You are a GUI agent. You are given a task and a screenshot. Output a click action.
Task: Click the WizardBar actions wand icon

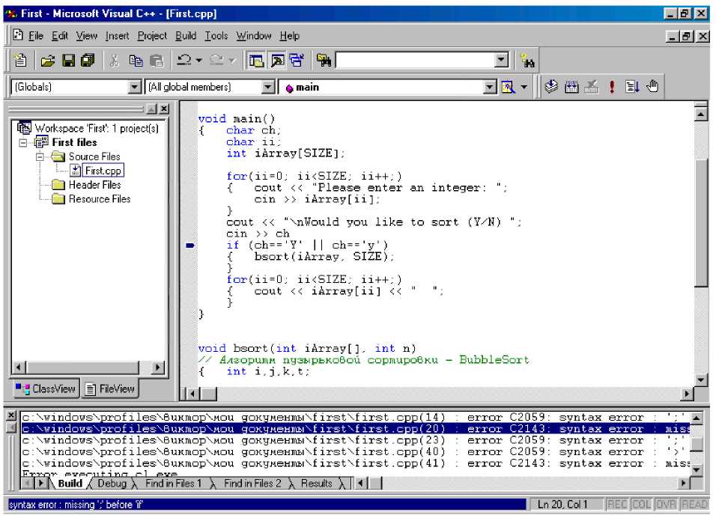point(509,87)
